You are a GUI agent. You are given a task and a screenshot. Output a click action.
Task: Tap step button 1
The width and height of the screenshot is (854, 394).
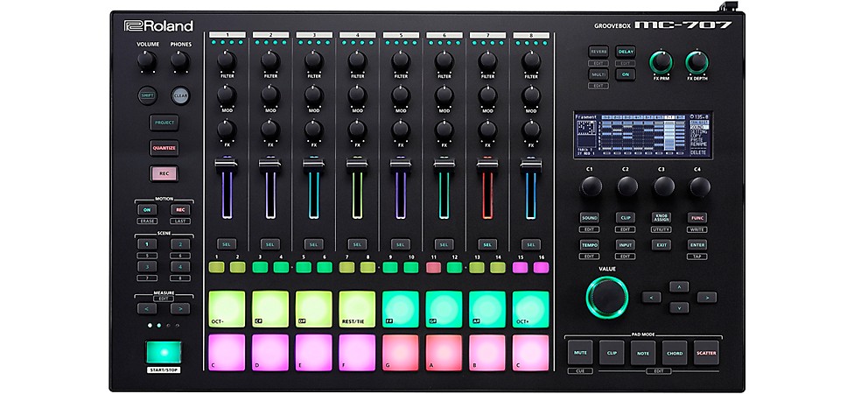pos(216,267)
